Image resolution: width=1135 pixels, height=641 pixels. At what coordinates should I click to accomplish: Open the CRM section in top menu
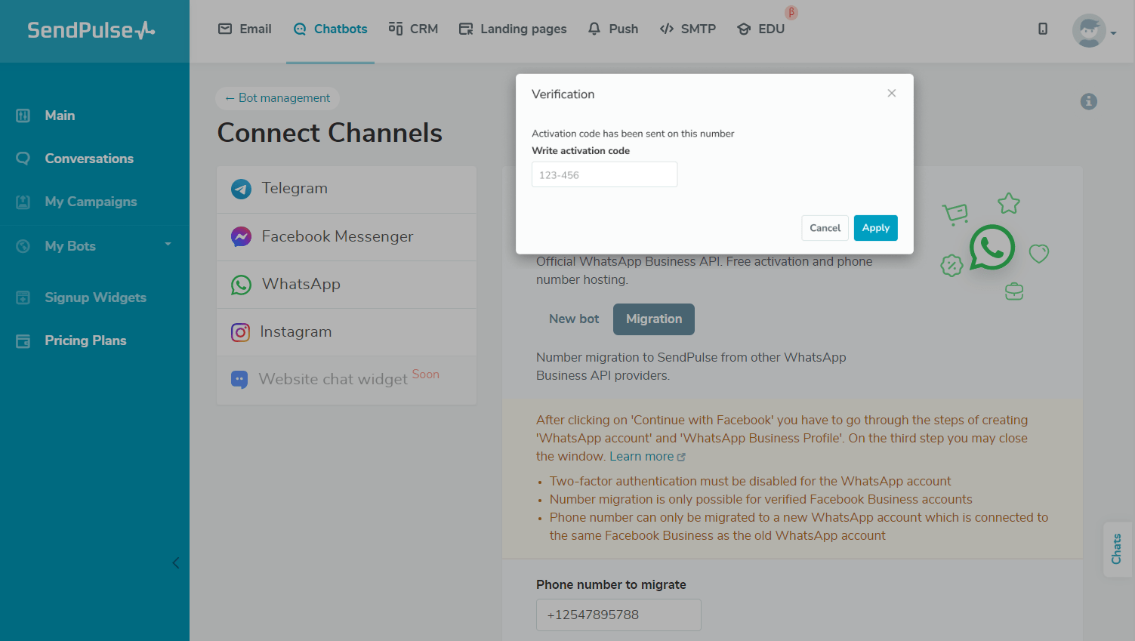413,29
